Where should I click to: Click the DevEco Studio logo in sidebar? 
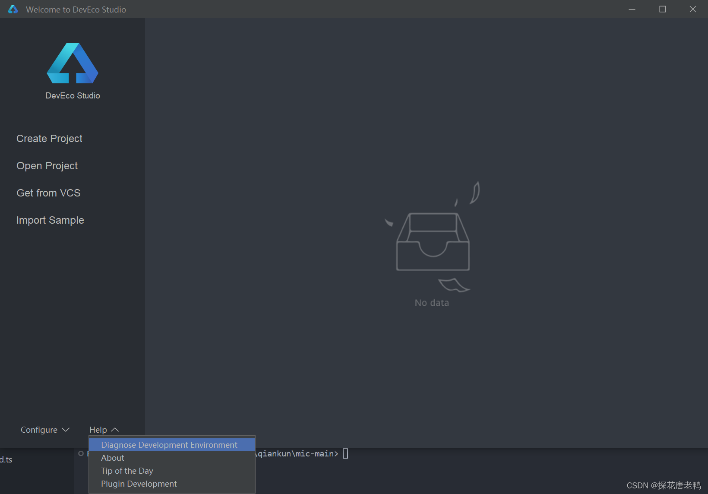click(73, 63)
